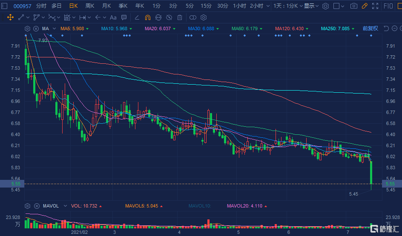Select the 日K daily candlestick tab

(x=74, y=6)
